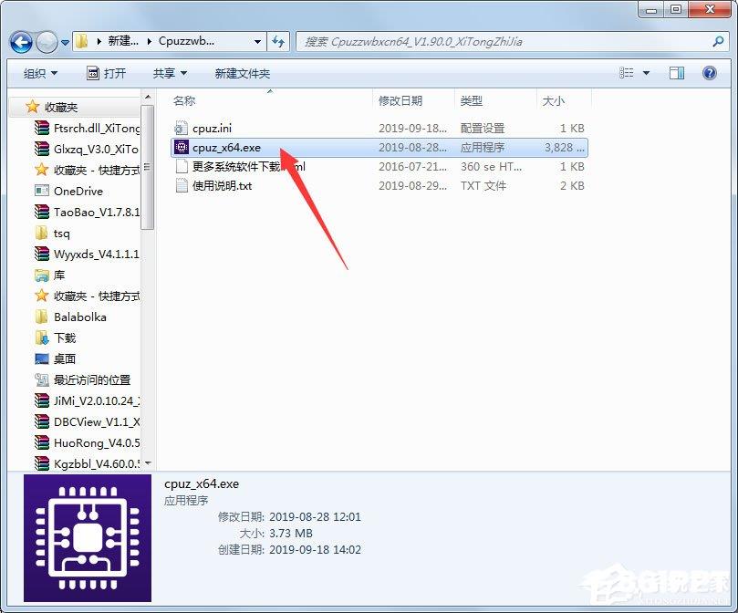Image resolution: width=738 pixels, height=613 pixels.
Task: Open the selected file with 打开
Action: pos(107,74)
